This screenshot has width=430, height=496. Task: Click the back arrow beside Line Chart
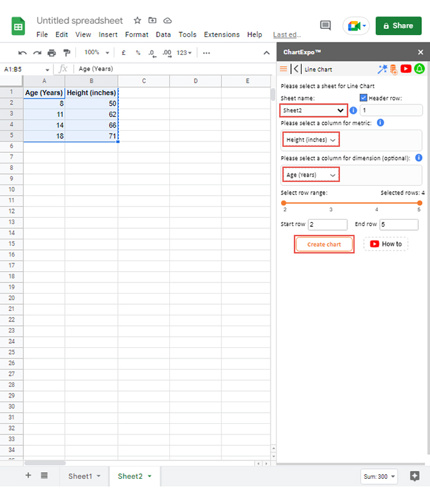pyautogui.click(x=296, y=69)
